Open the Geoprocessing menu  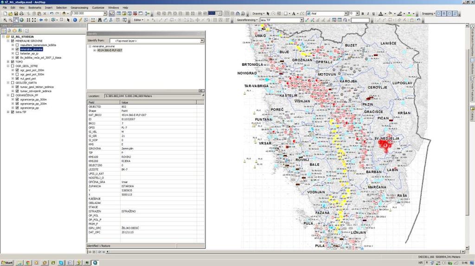click(79, 7)
